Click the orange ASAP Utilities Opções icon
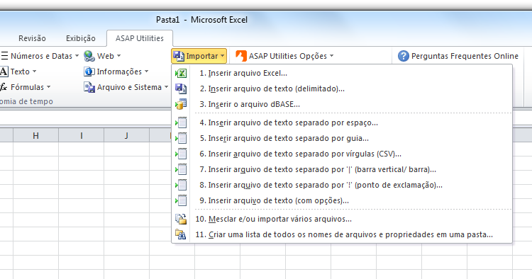532x279 pixels. point(241,56)
